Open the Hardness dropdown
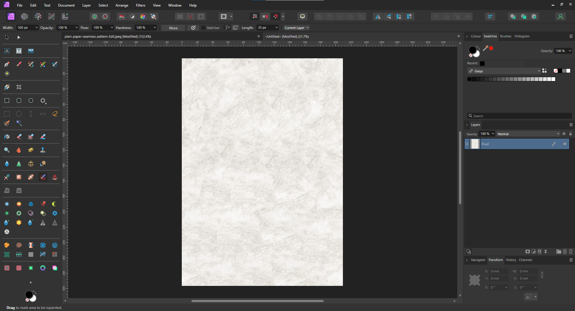Screen dimensions: 575x311 click(x=155, y=28)
